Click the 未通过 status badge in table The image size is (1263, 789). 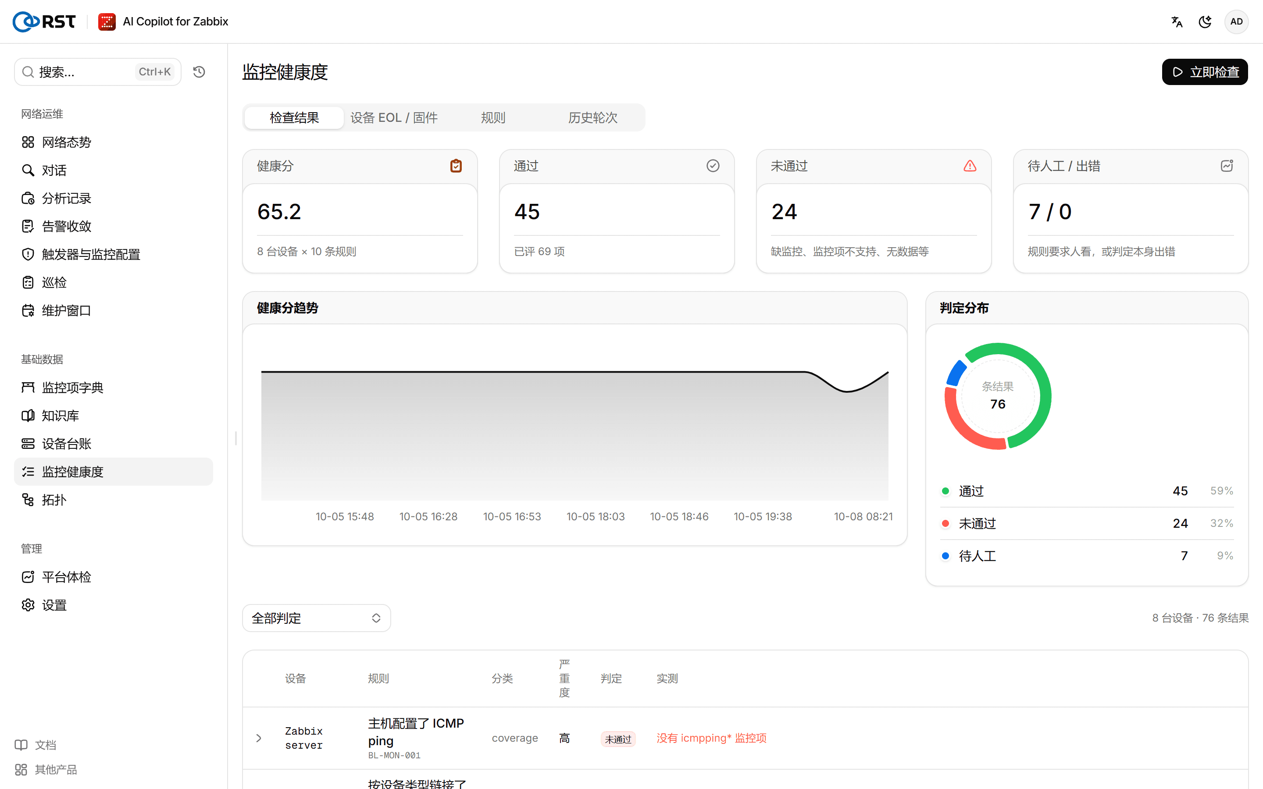(618, 739)
